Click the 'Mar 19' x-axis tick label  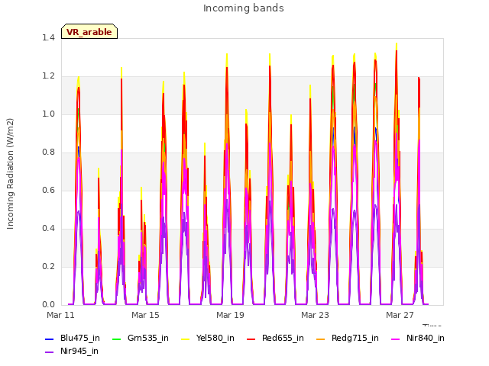[x=230, y=315]
